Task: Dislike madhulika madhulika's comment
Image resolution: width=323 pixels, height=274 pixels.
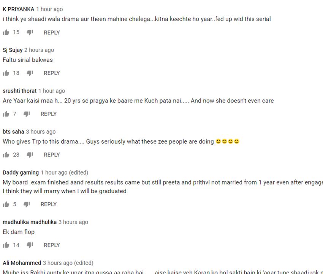Action: [30, 245]
